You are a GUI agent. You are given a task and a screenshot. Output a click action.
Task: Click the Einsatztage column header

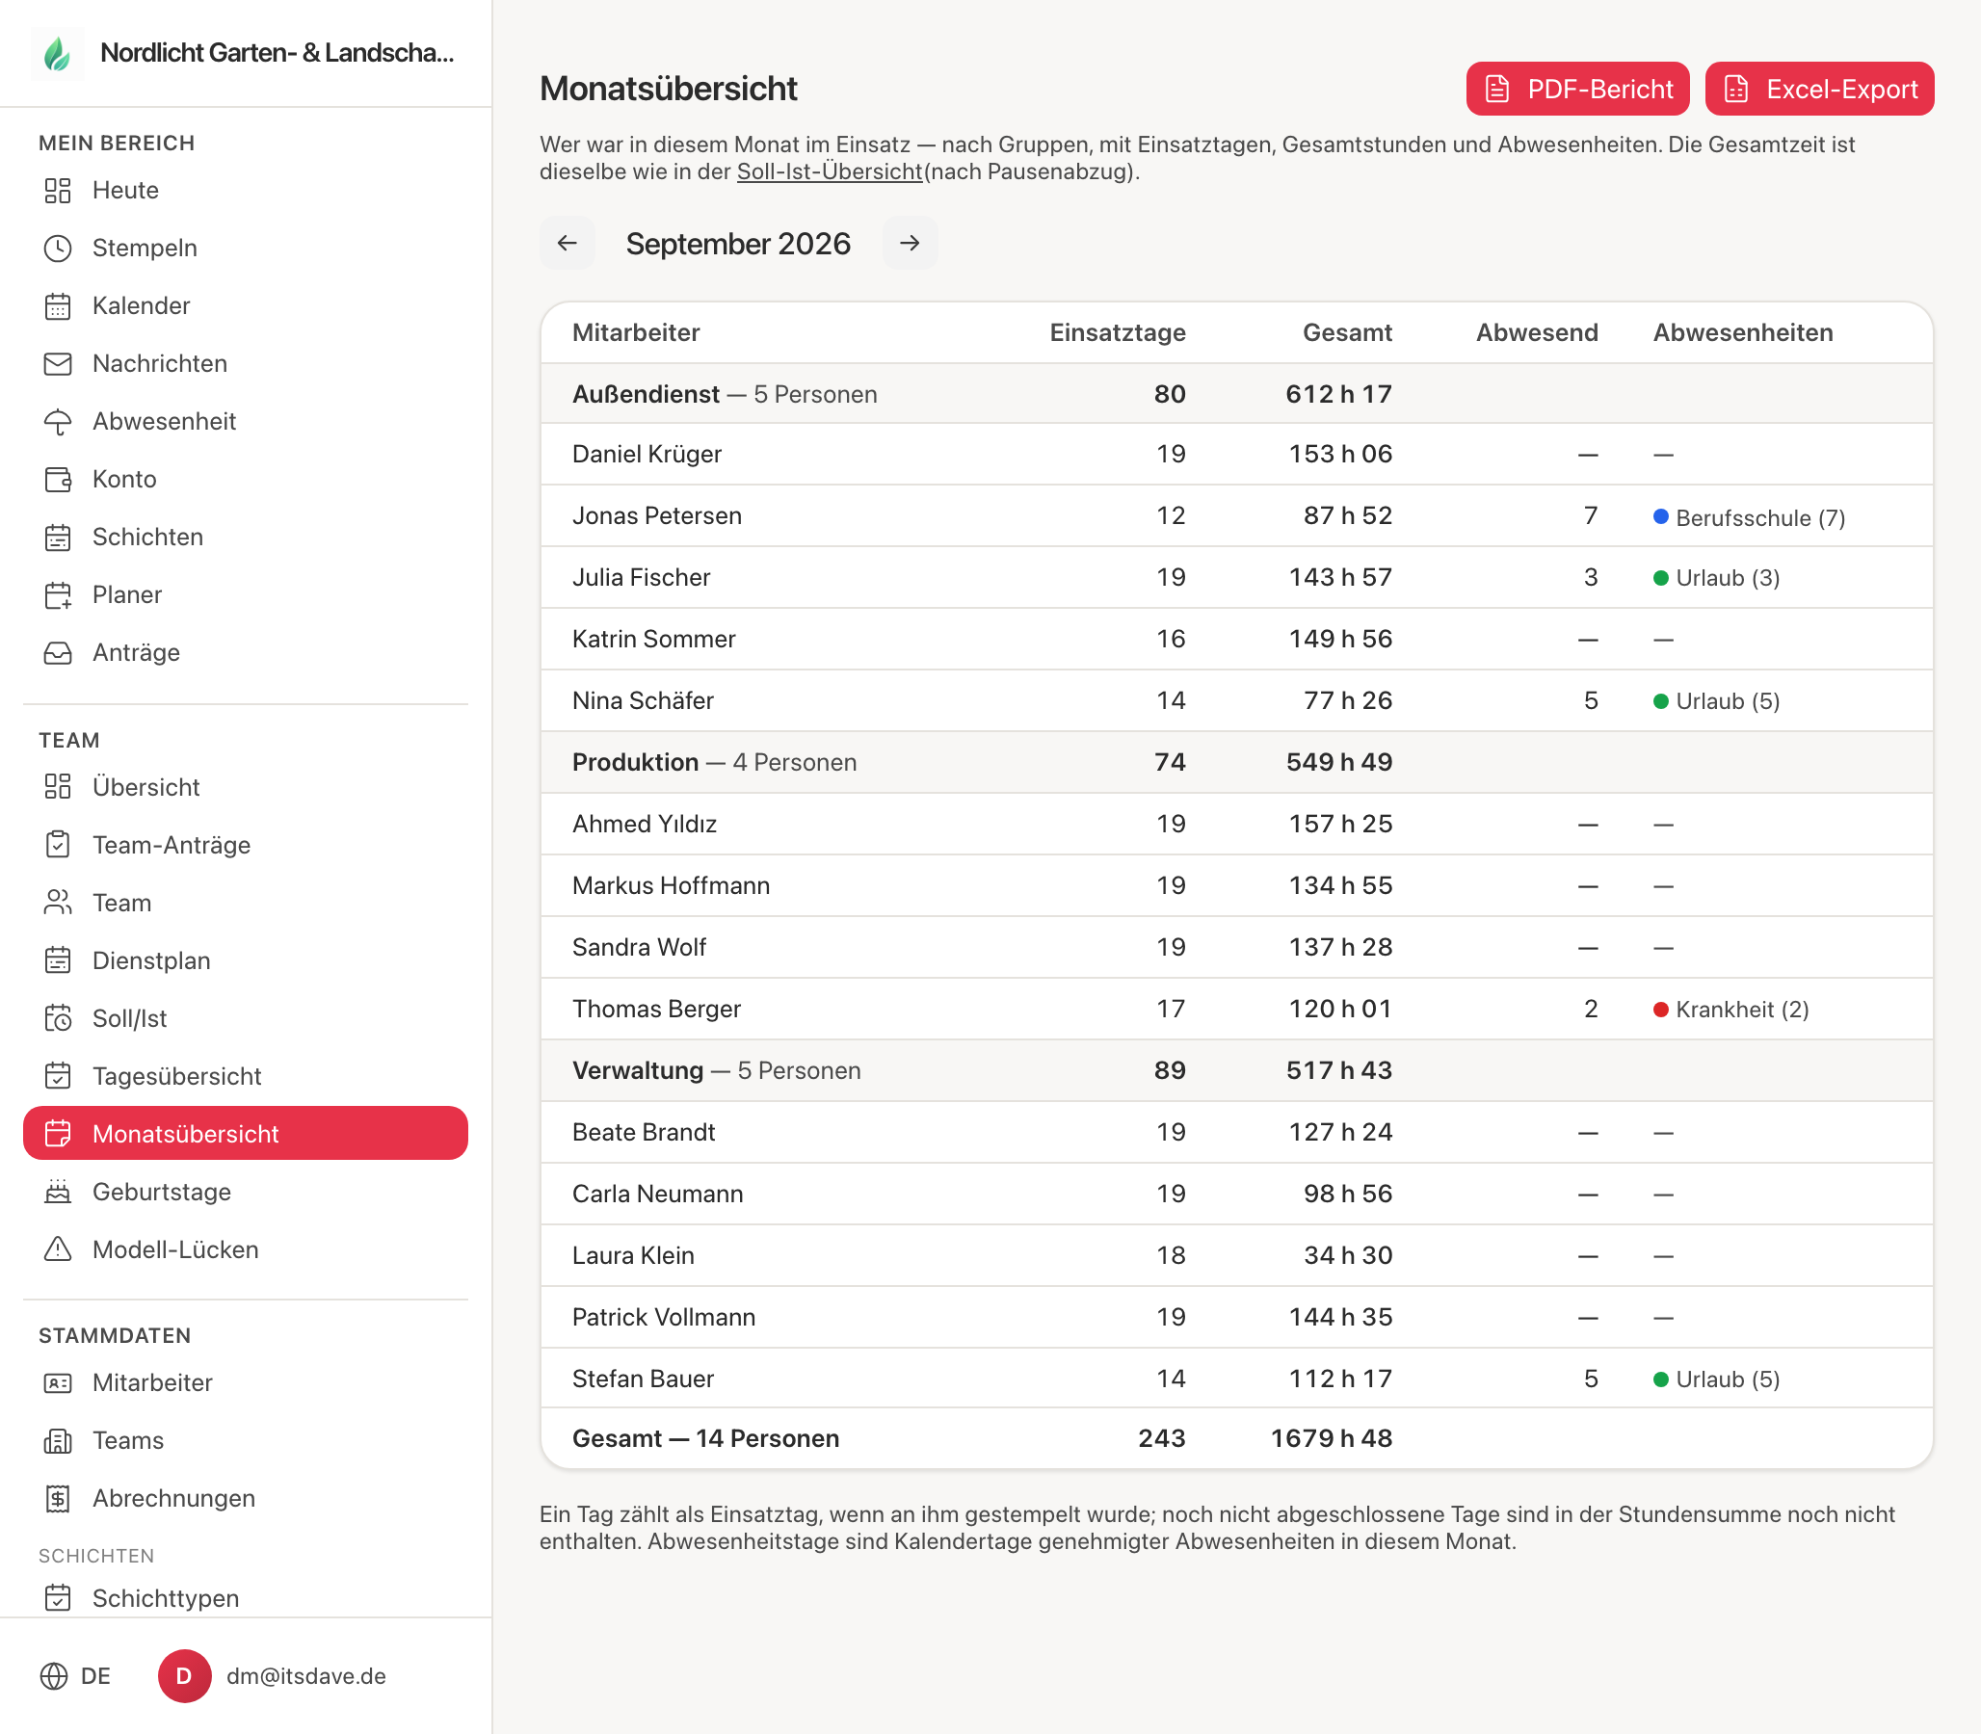(1118, 333)
